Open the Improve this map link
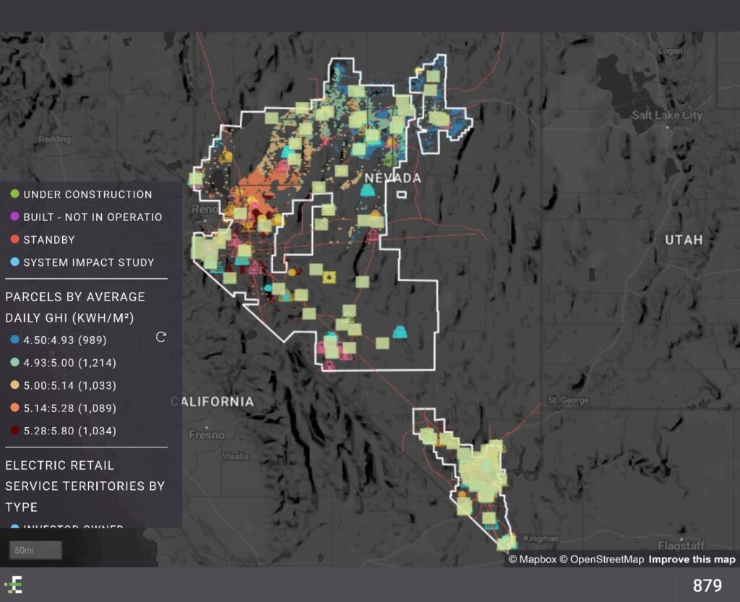The height and width of the screenshot is (602, 740). pos(692,559)
